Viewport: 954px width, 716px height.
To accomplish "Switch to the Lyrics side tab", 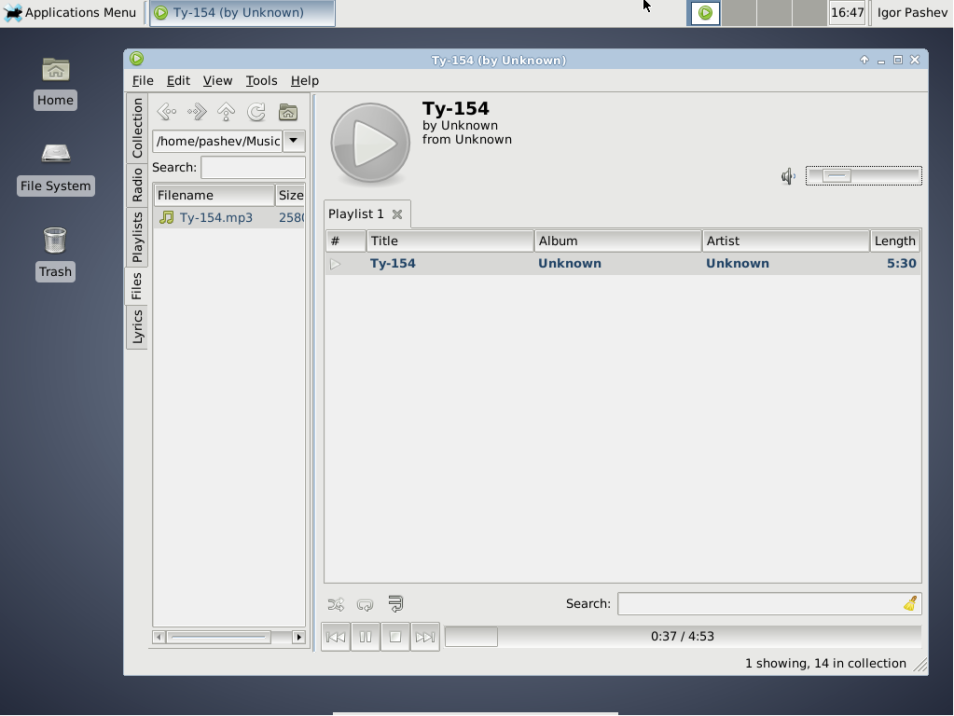I will [137, 327].
